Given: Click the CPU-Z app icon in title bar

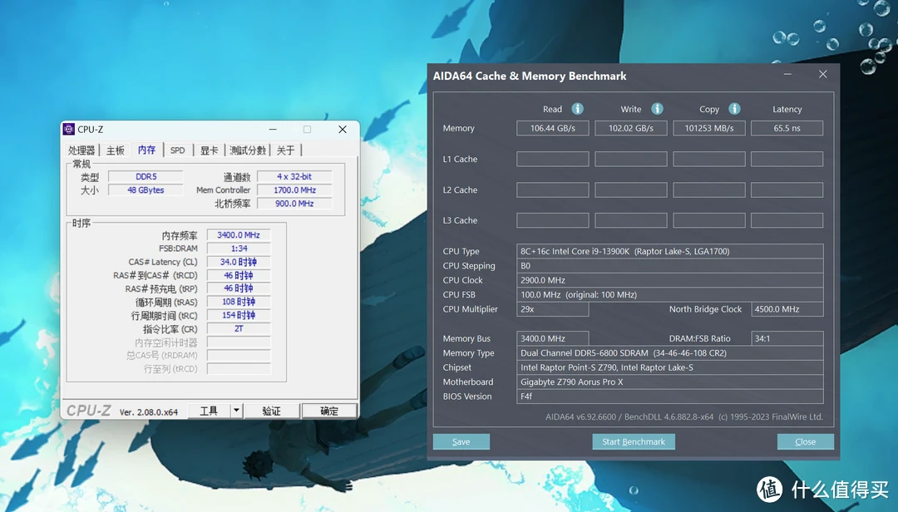Looking at the screenshot, I should point(69,130).
